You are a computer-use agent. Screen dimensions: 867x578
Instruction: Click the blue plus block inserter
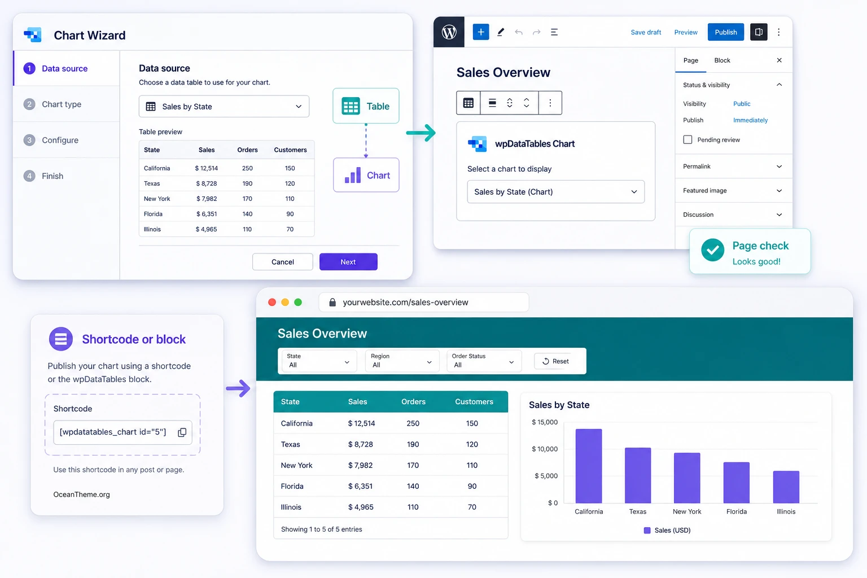[480, 32]
